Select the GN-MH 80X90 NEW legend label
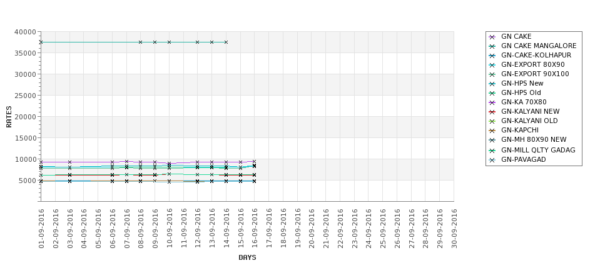The height and width of the screenshot is (268, 610). [534, 140]
